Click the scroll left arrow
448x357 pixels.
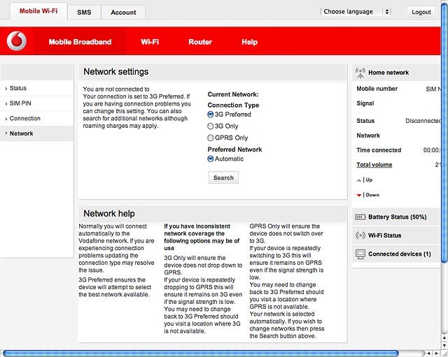tap(428, 354)
